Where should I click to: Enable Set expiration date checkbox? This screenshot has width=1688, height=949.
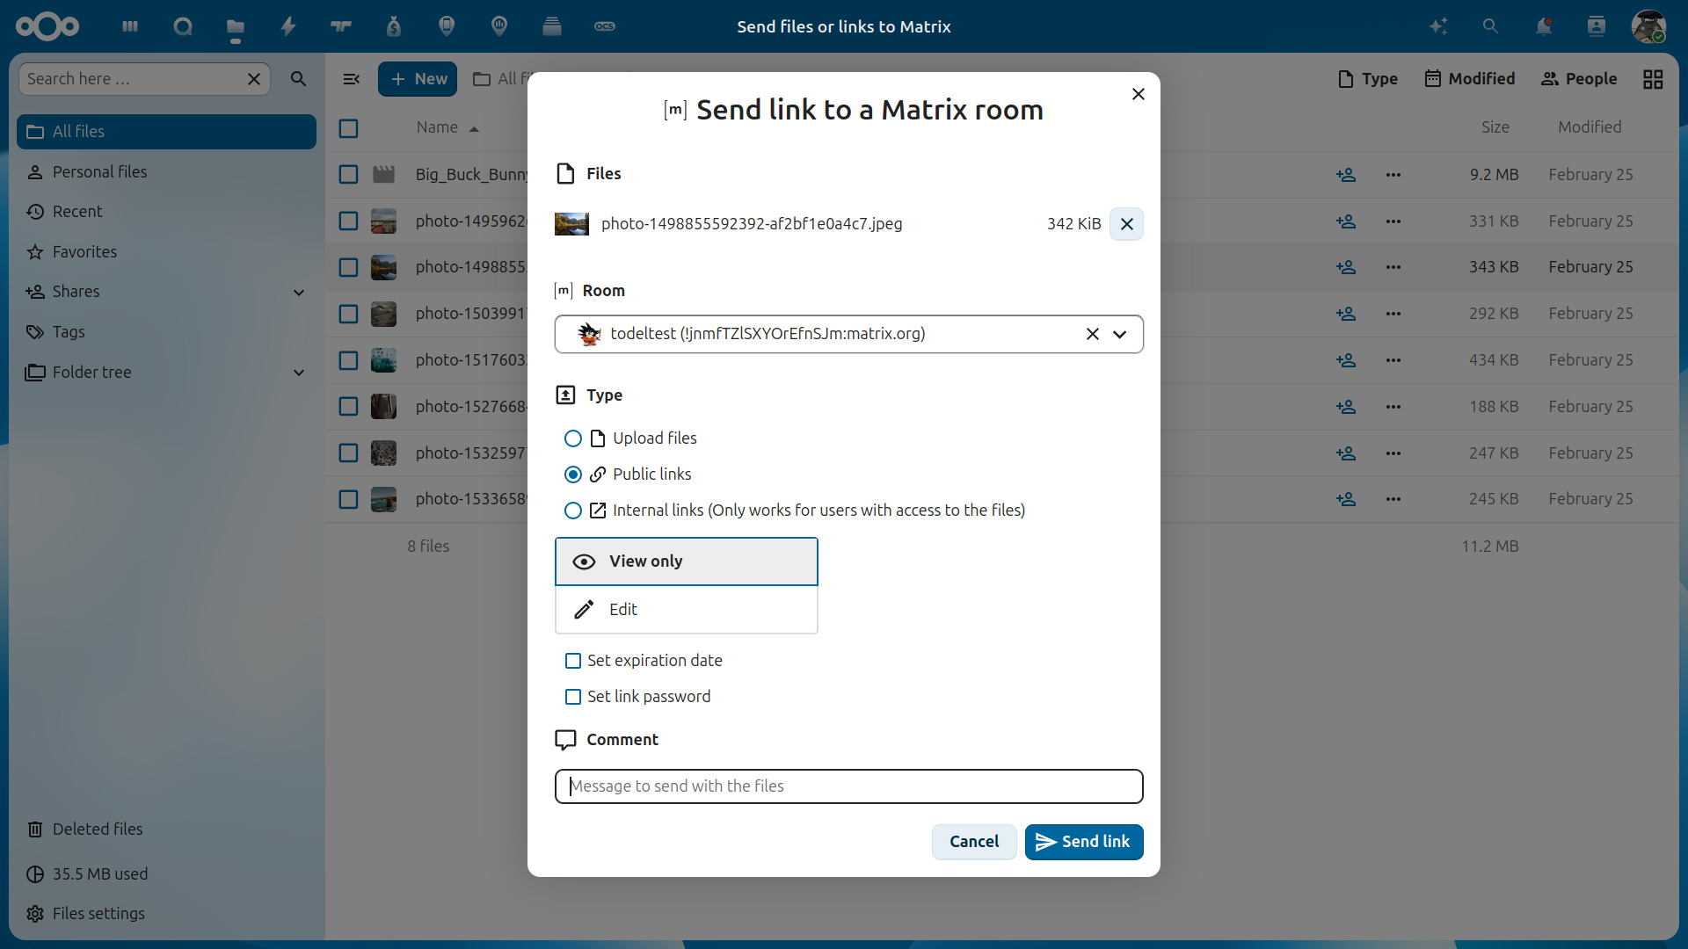click(x=573, y=661)
